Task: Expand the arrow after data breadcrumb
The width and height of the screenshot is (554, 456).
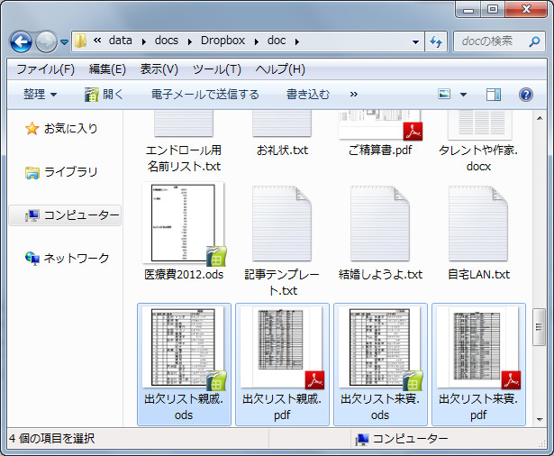Action: (144, 41)
